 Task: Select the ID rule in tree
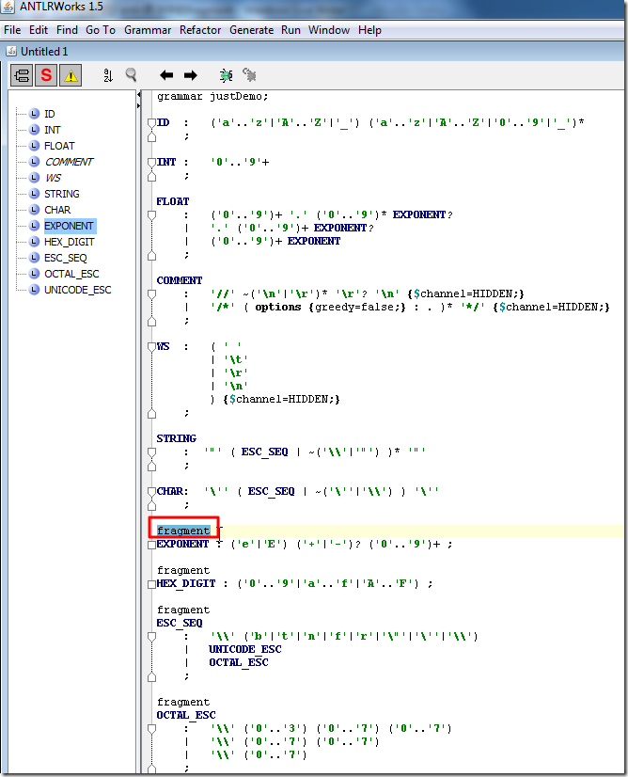[x=50, y=114]
